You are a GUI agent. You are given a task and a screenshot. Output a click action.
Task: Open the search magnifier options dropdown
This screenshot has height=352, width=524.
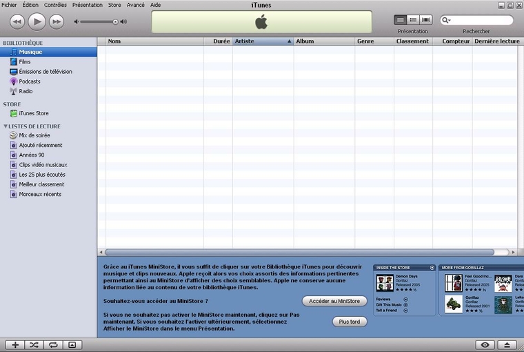point(446,21)
